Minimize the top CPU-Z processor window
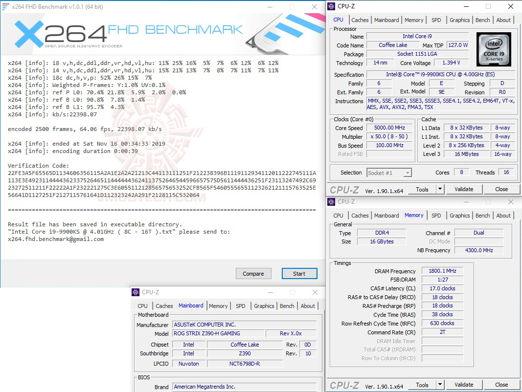 (466, 6)
